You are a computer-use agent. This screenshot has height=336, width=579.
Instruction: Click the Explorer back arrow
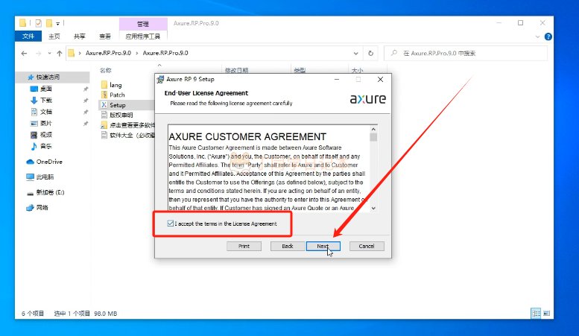tap(24, 53)
